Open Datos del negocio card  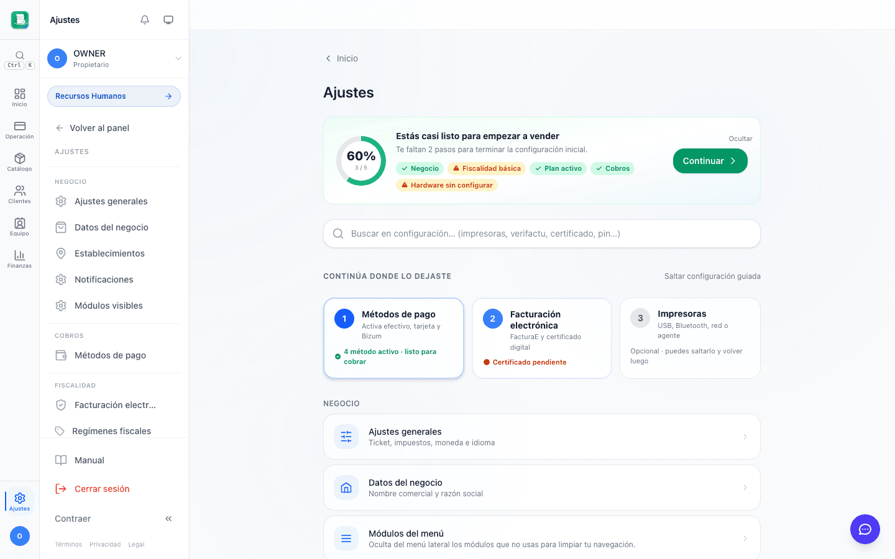tap(542, 488)
